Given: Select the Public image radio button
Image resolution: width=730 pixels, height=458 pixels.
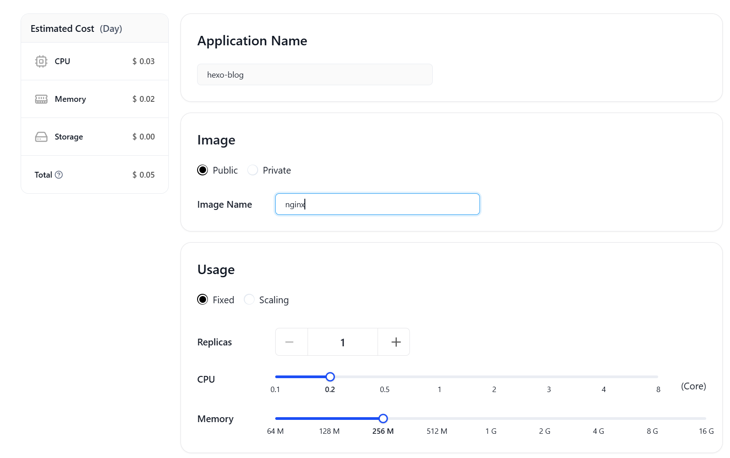Looking at the screenshot, I should [x=202, y=170].
